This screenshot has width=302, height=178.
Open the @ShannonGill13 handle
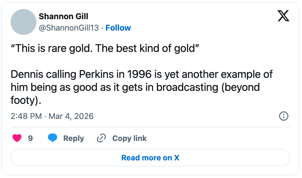pyautogui.click(x=69, y=28)
